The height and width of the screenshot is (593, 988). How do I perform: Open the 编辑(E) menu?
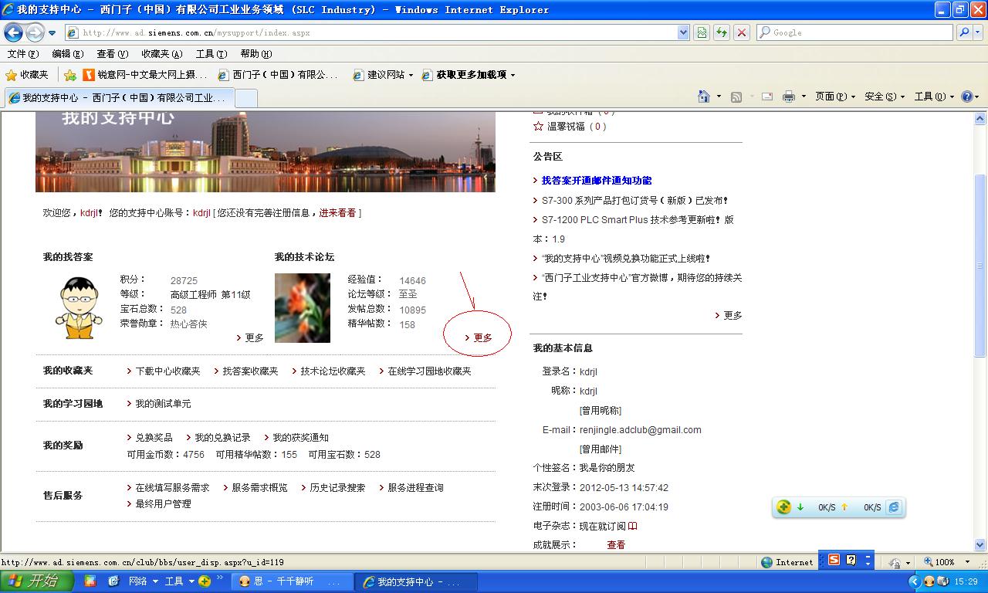pyautogui.click(x=68, y=54)
